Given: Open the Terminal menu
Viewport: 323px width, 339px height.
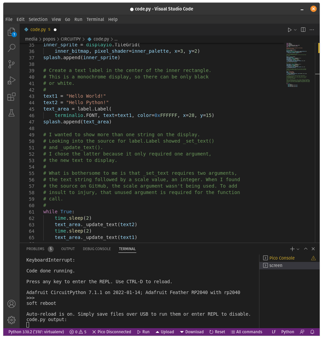Looking at the screenshot, I should 95,20.
